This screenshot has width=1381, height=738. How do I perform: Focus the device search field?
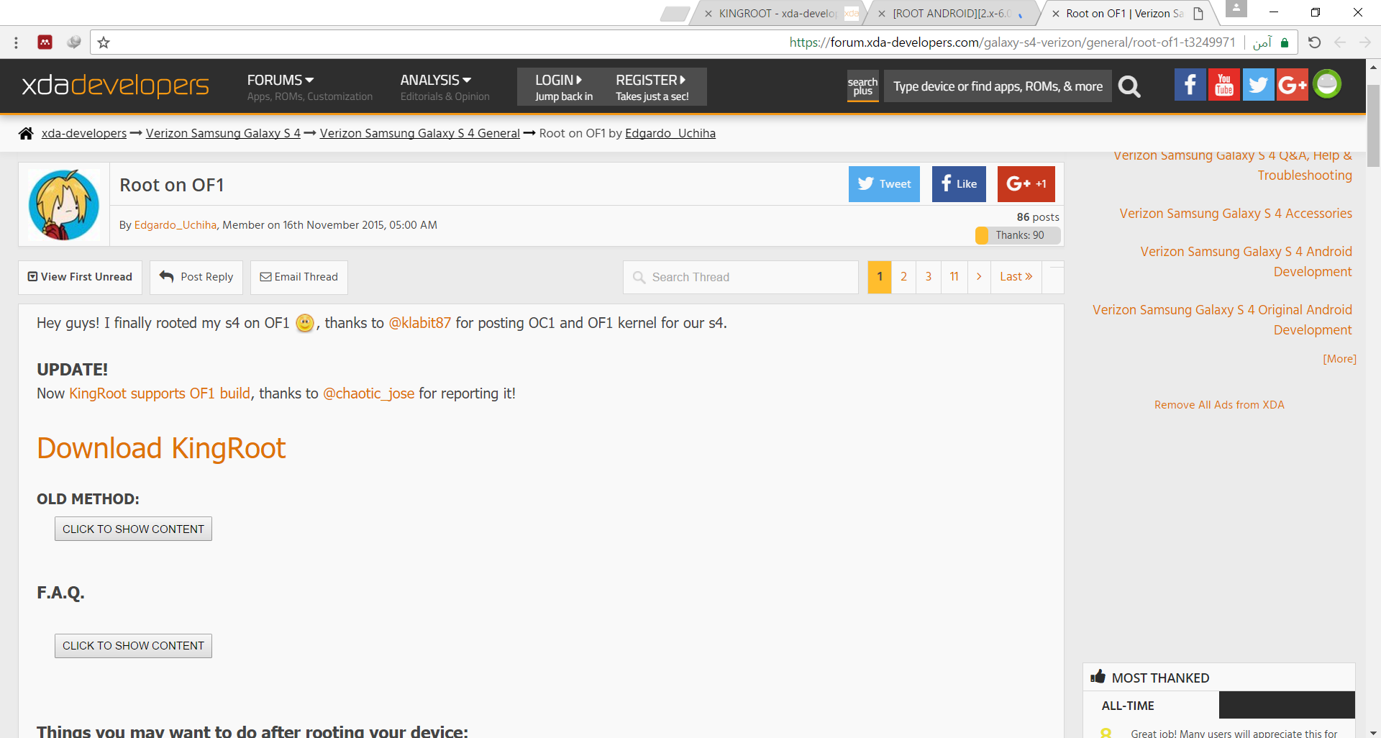[998, 86]
